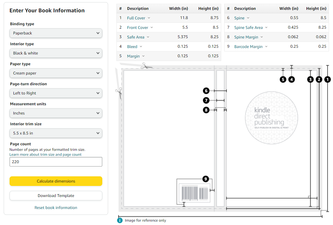The height and width of the screenshot is (225, 333).
Task: Click the info icon beside 'Image for reference only'
Action: 120,220
